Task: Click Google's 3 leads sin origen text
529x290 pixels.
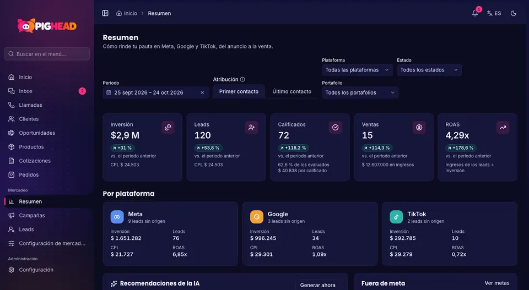Action: pyautogui.click(x=286, y=221)
